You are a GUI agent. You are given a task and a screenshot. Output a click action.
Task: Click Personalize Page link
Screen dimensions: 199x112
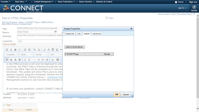pos(184,14)
